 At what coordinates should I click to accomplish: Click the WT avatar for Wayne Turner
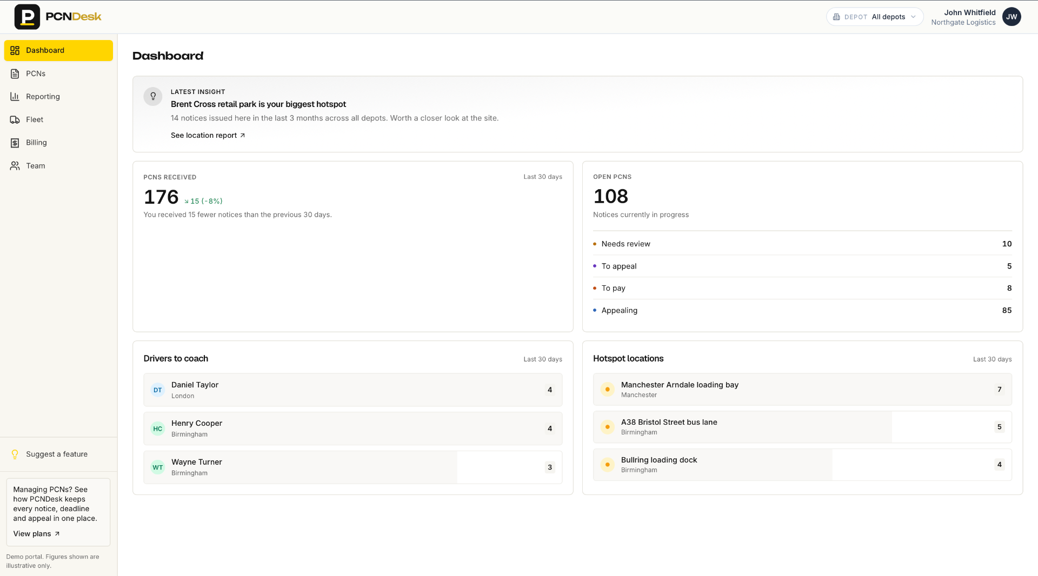click(157, 467)
